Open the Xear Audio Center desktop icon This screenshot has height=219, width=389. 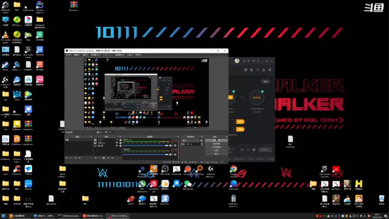coord(28,52)
